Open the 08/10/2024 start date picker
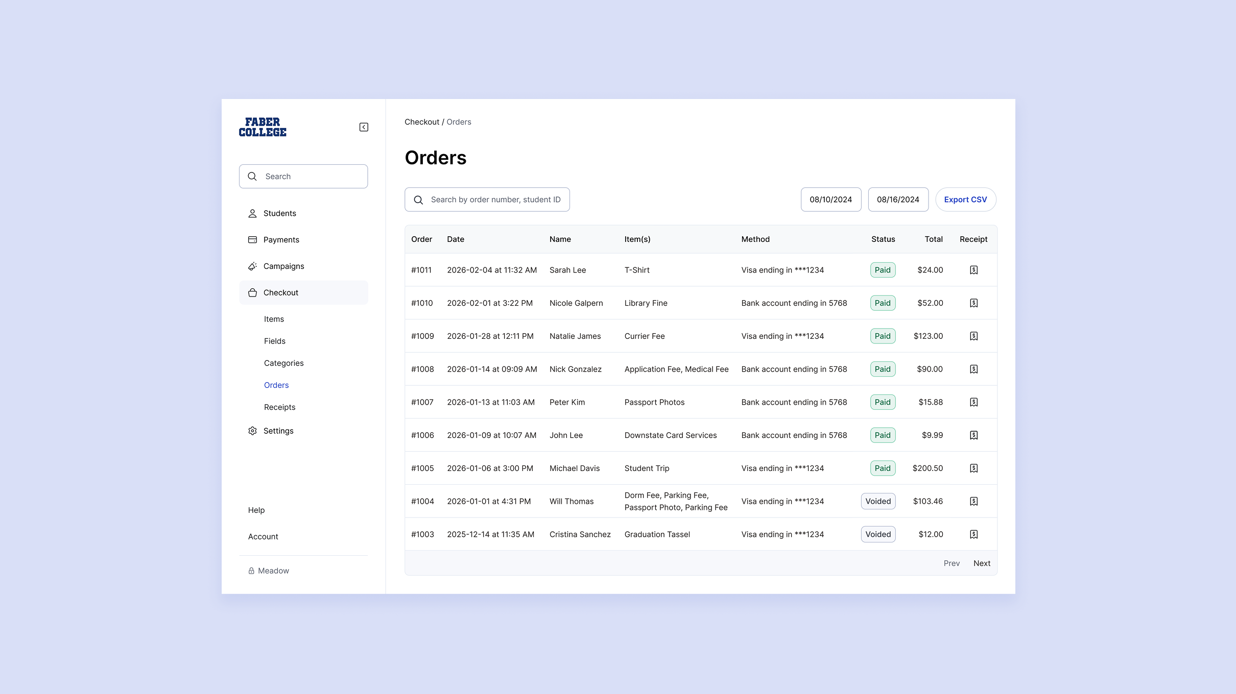Screen dimensions: 1236x694 [830, 200]
